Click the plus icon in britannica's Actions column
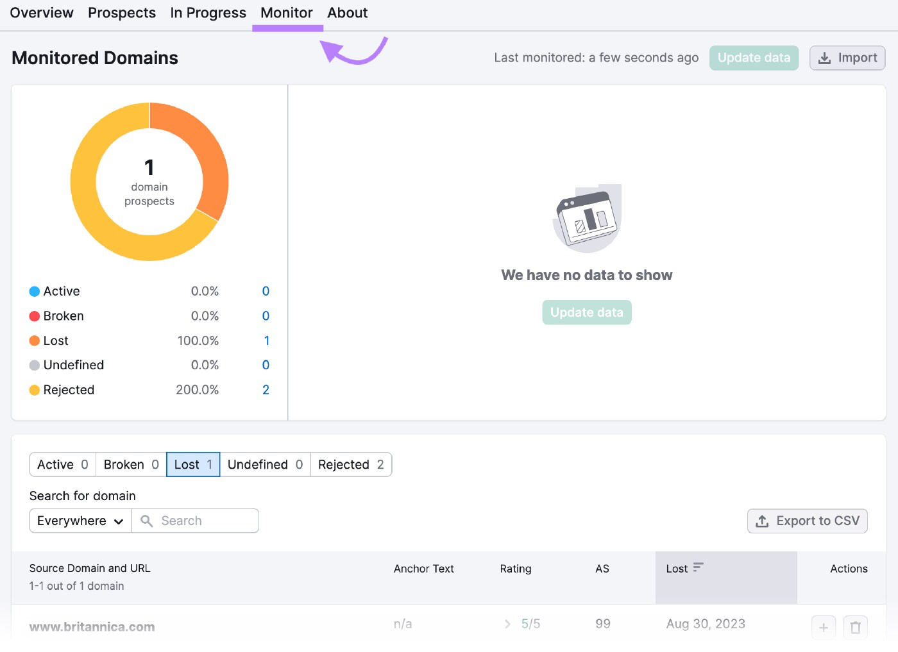This screenshot has height=652, width=898. click(824, 627)
